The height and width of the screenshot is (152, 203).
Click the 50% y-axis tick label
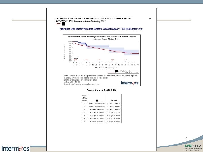70,52
